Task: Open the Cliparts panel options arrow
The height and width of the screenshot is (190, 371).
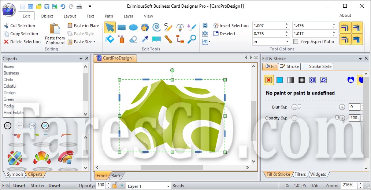Action: click(x=81, y=58)
